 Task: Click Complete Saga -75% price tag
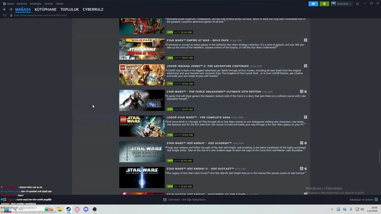coord(180,135)
